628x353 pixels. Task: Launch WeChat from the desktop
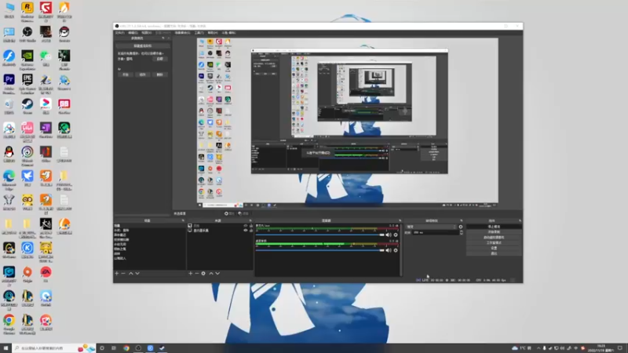point(46,58)
